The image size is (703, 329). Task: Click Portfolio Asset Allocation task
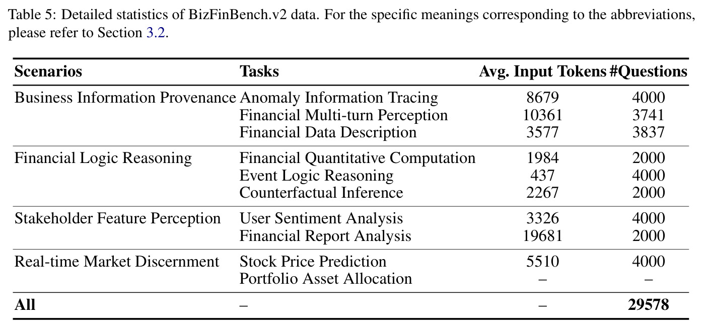pyautogui.click(x=325, y=279)
